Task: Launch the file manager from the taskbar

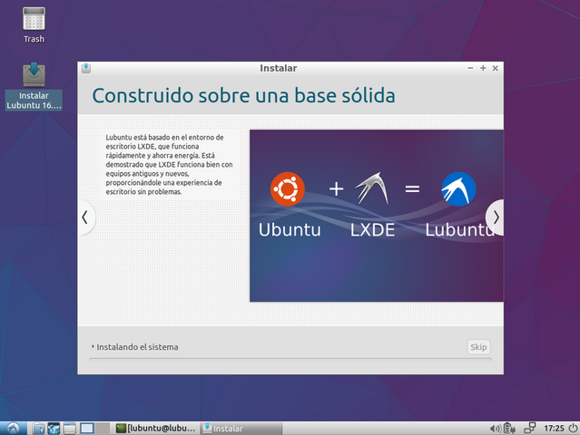Action: coord(38,429)
